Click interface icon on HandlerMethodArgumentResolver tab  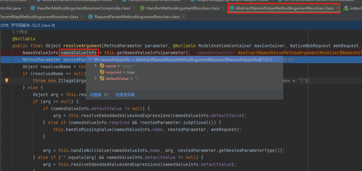(142, 8)
